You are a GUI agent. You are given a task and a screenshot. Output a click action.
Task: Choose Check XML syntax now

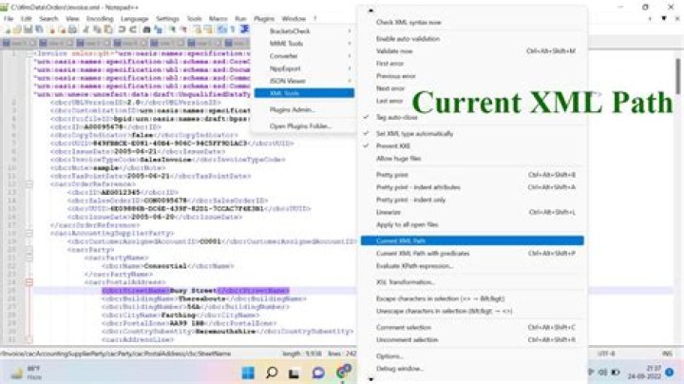point(472,22)
